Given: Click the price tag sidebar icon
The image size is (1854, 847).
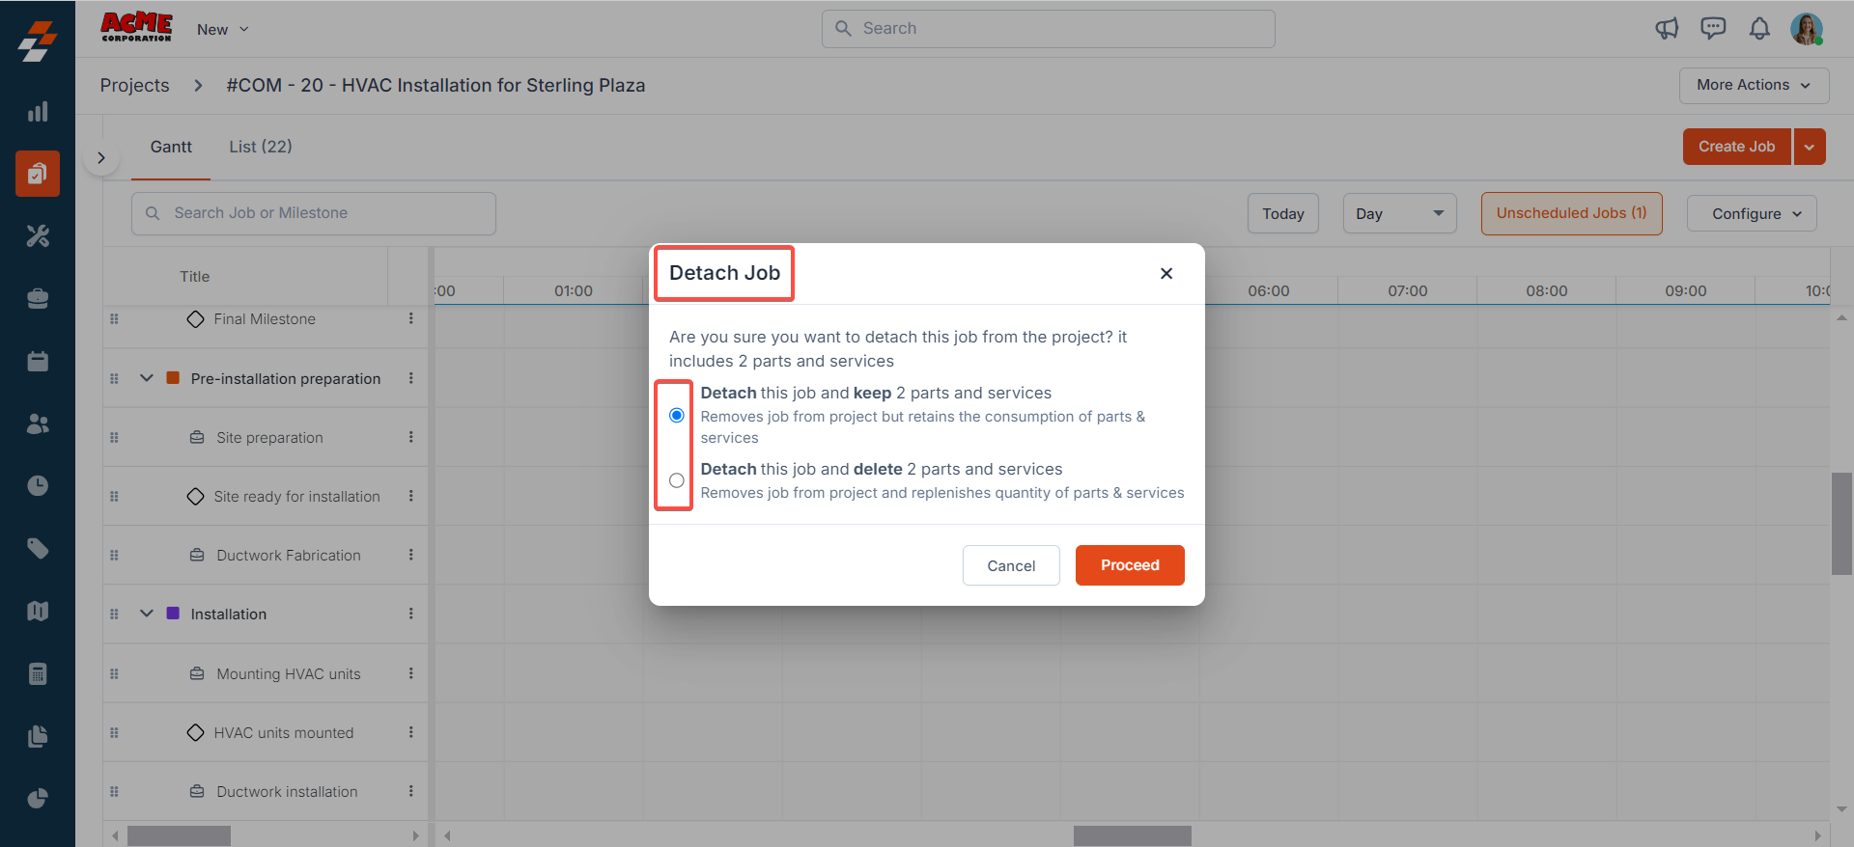Looking at the screenshot, I should (38, 549).
